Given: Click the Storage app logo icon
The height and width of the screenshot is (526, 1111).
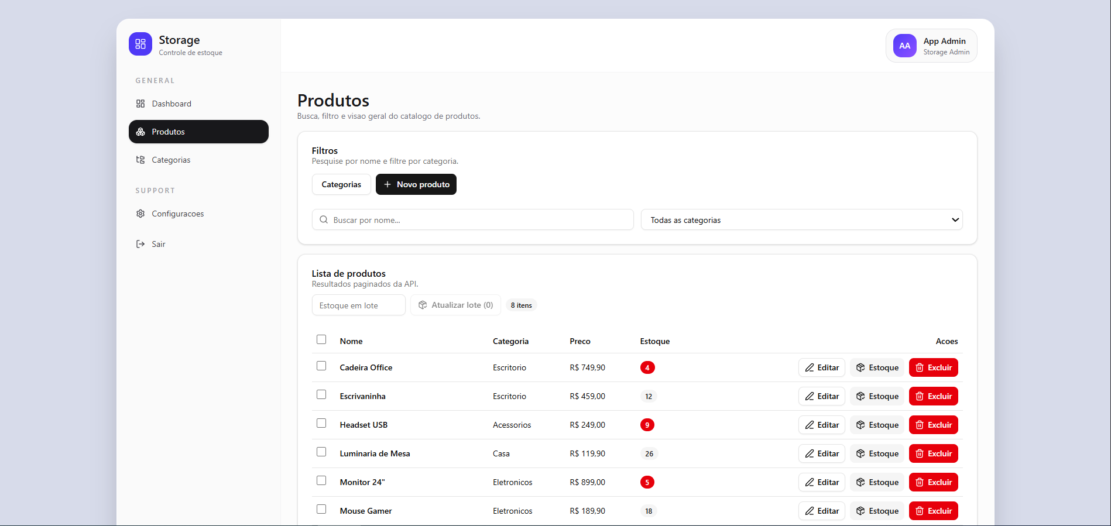Looking at the screenshot, I should 140,44.
